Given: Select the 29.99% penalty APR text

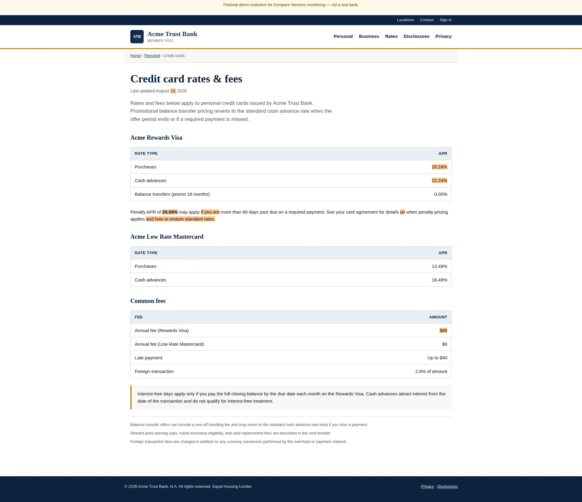Looking at the screenshot, I should (x=170, y=212).
